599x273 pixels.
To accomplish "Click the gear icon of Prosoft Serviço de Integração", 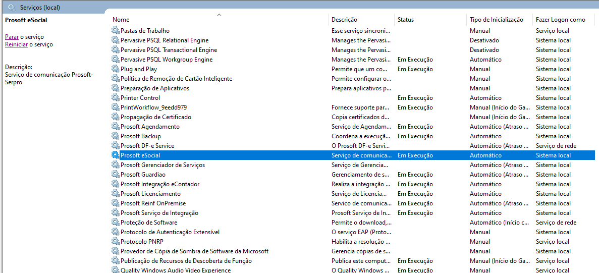I will click(116, 212).
